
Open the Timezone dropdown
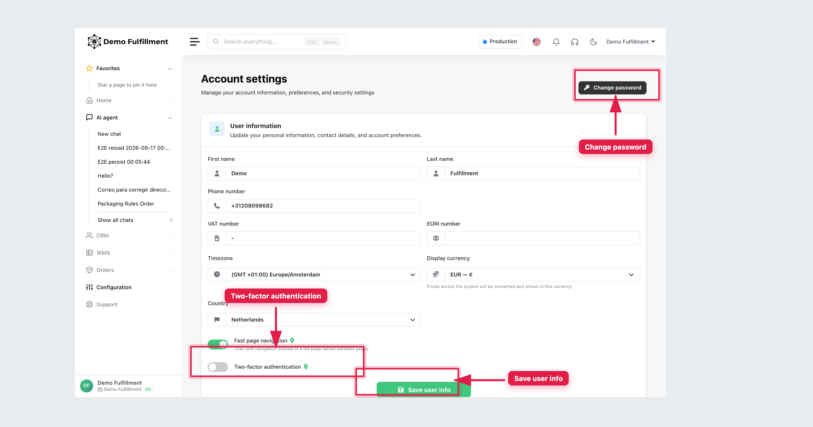[314, 274]
